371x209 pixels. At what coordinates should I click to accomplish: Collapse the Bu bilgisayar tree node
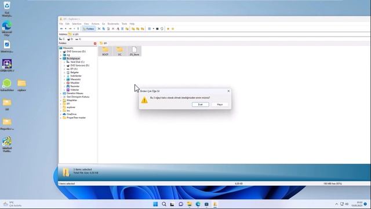coord(61,58)
